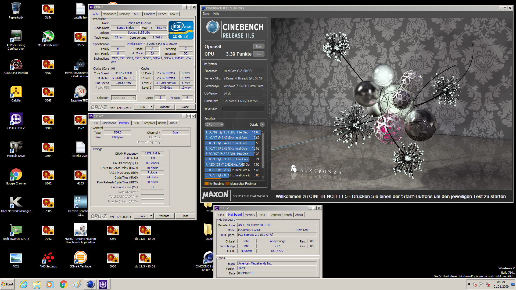Open Killer Network Manager icon
Viewport: 516px width, 290px height.
[x=16, y=205]
